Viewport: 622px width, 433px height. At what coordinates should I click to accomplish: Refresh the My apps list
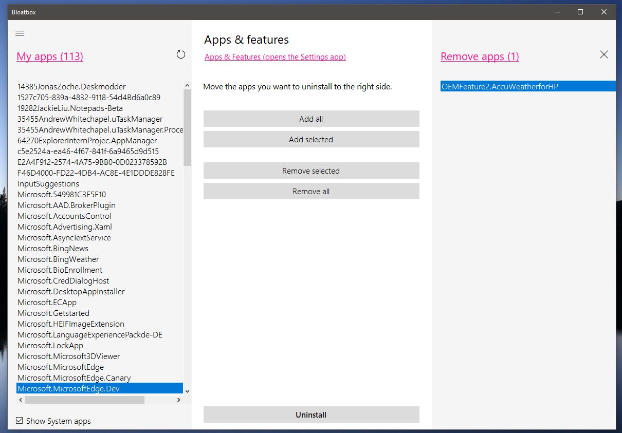click(x=181, y=54)
